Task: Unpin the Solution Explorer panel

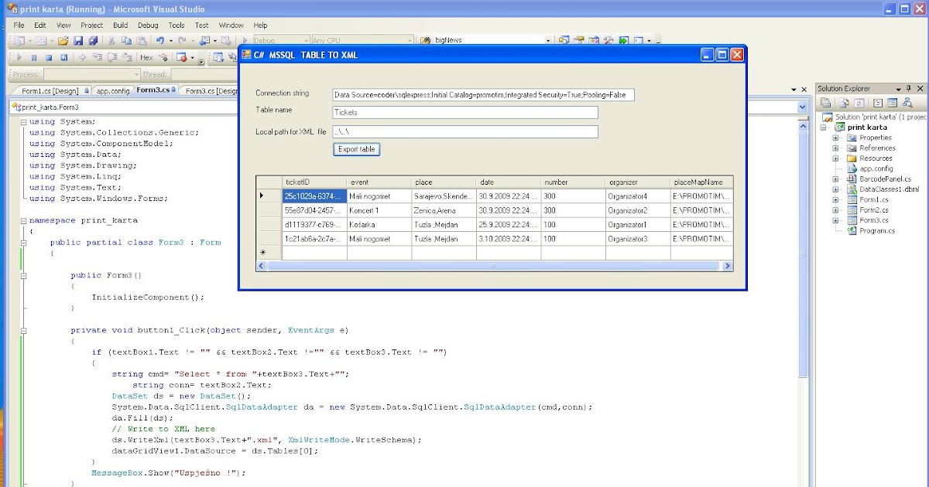Action: tap(909, 88)
